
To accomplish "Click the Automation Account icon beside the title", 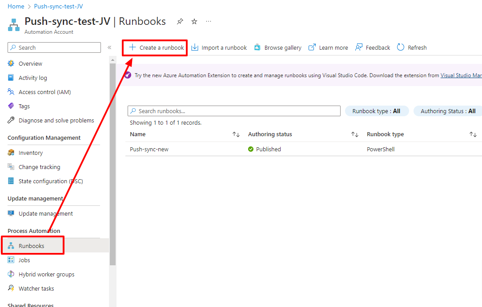I will (14, 25).
